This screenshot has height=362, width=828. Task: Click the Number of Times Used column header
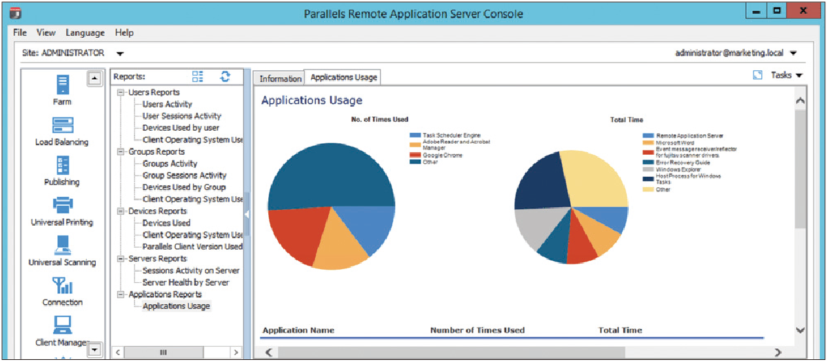coord(477,330)
